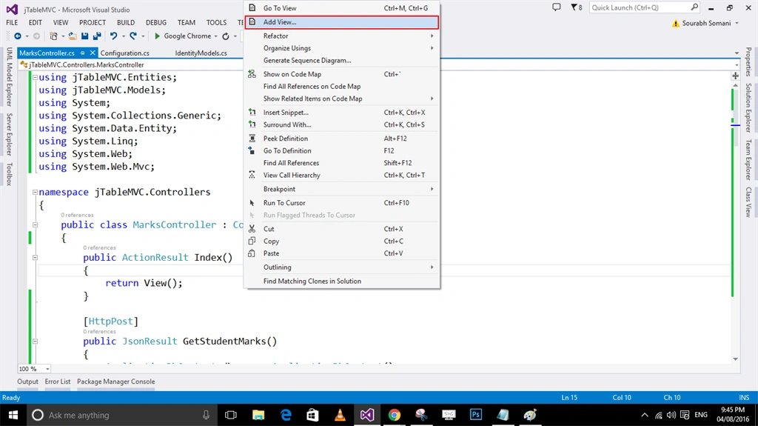Click the browser refresh icon in toolbar
758x426 pixels.
226,36
